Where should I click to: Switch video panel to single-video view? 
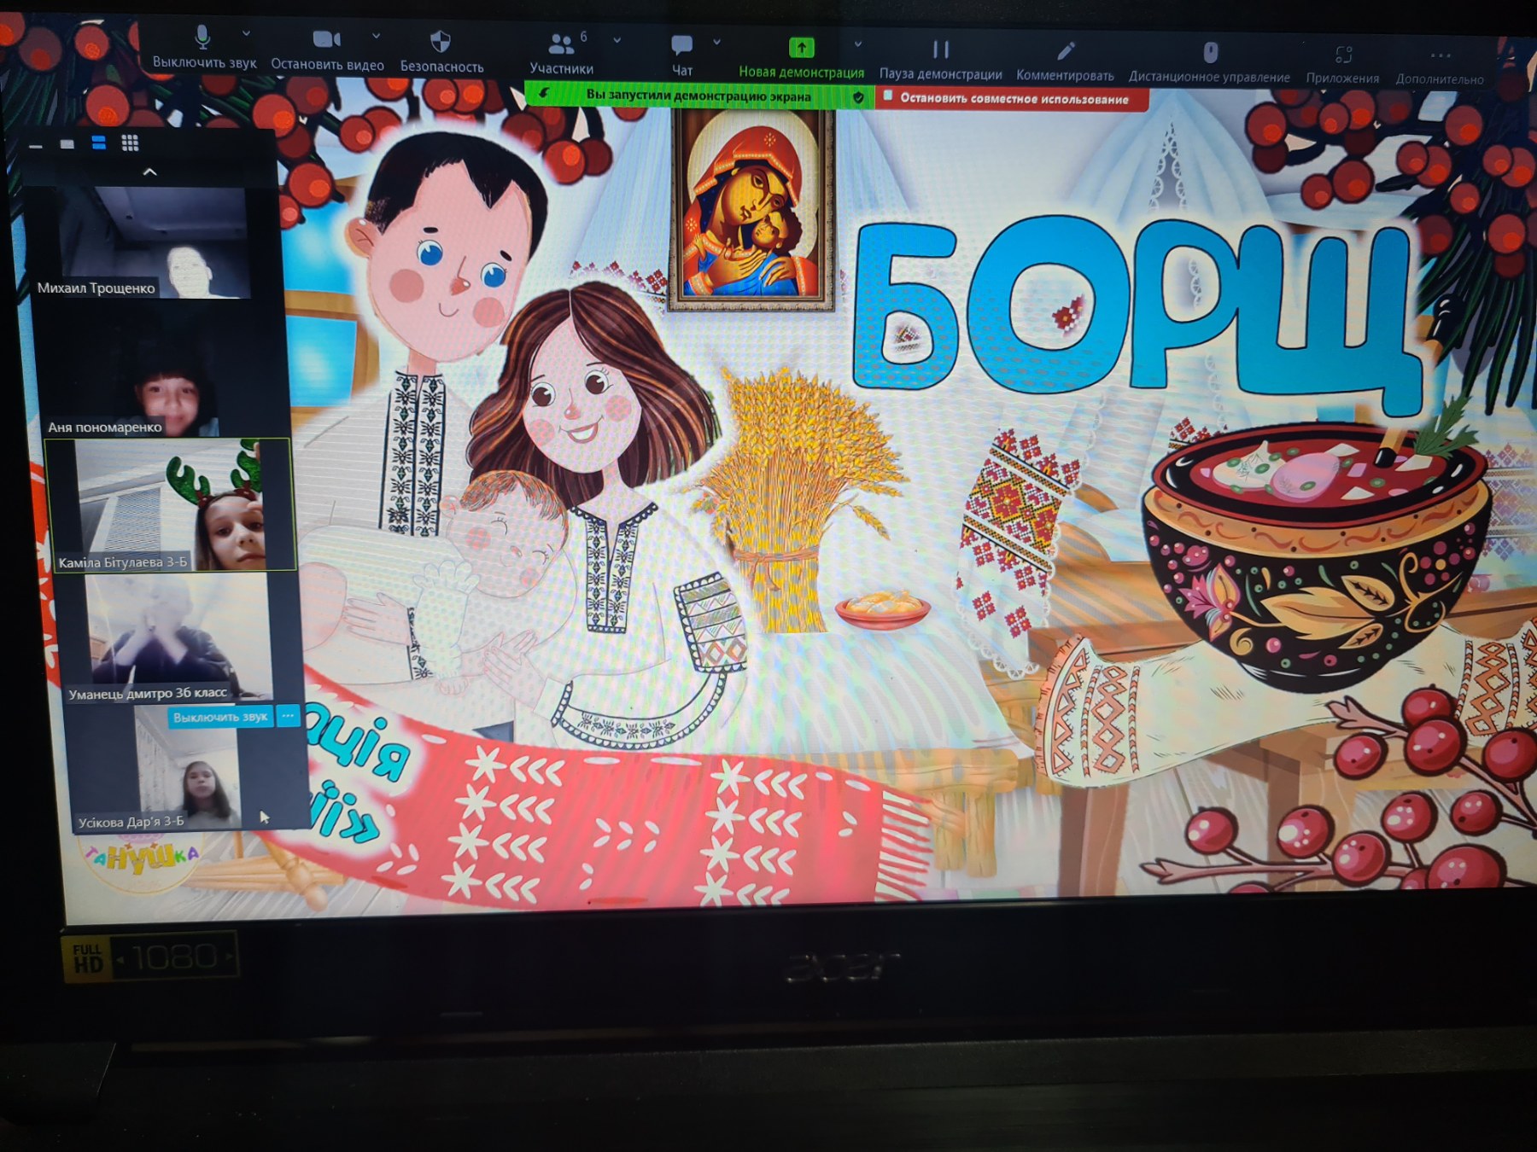click(x=67, y=144)
